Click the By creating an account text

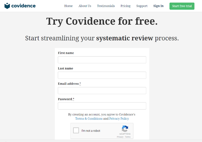[x=102, y=114]
